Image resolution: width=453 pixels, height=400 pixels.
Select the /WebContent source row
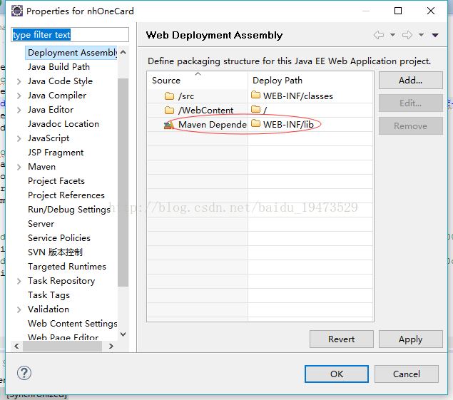[x=198, y=110]
